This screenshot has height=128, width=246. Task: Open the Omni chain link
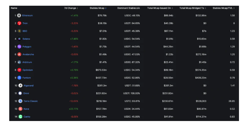[26, 93]
